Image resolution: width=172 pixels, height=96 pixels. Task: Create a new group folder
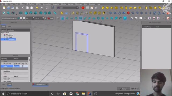pos(66,13)
